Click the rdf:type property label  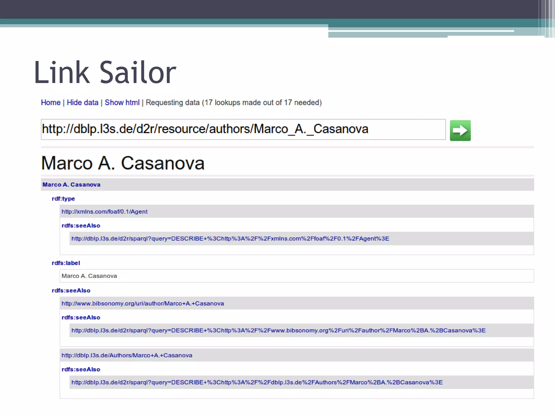click(x=63, y=199)
